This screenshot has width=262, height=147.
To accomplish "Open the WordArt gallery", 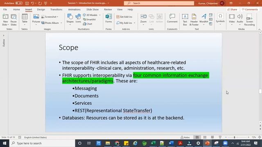I will [204, 20].
